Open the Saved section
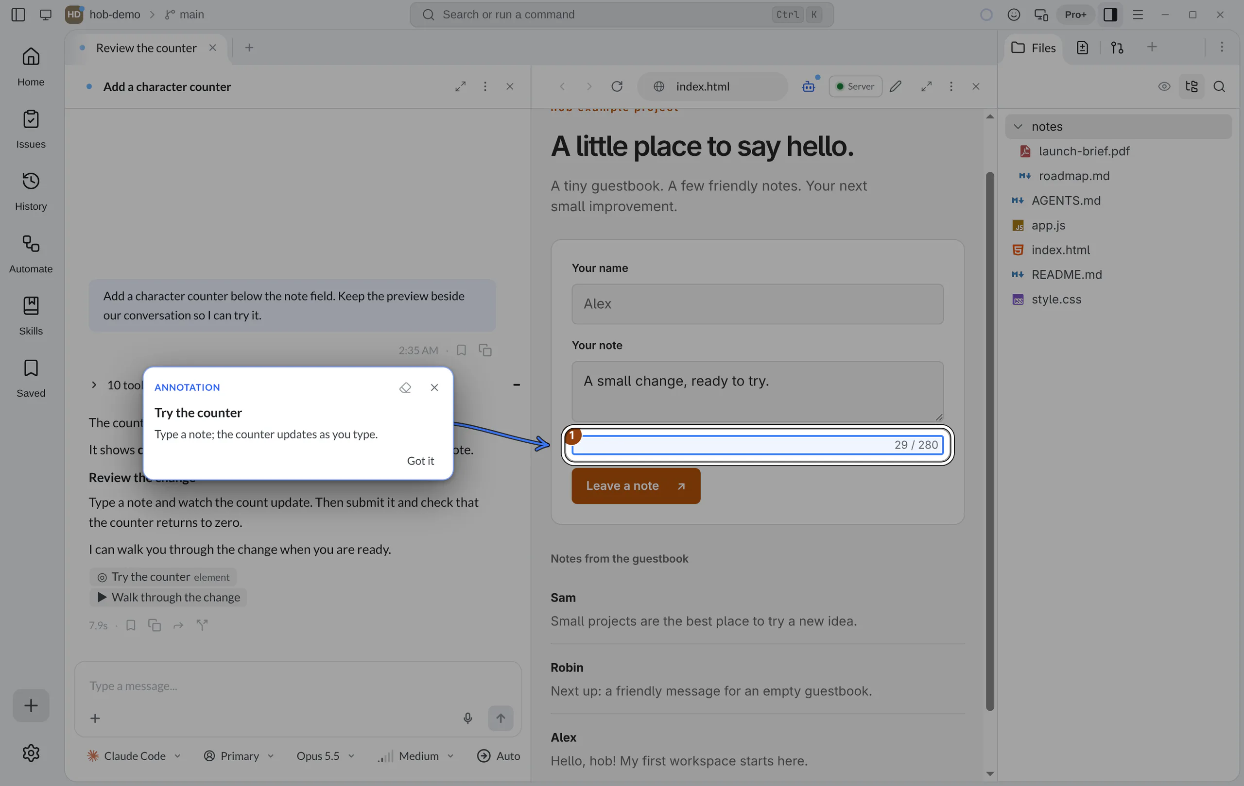This screenshot has height=786, width=1244. pos(31,378)
